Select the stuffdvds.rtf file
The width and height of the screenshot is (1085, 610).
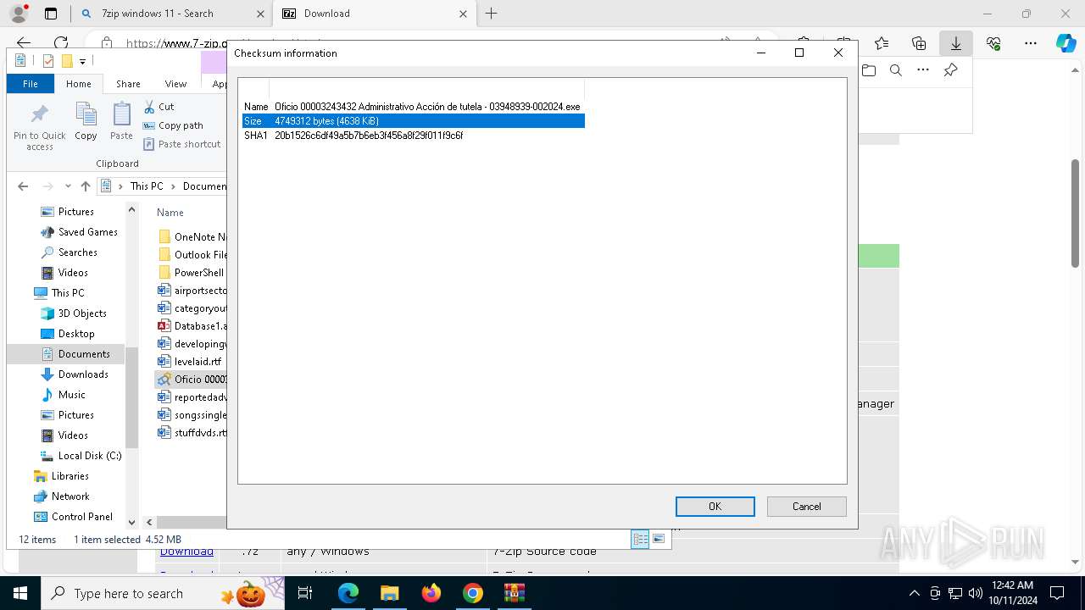point(192,433)
